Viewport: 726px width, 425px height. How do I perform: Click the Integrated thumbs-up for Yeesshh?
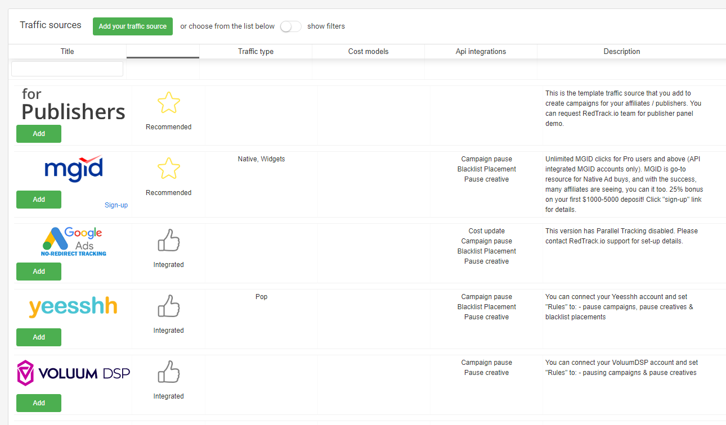pos(169,306)
